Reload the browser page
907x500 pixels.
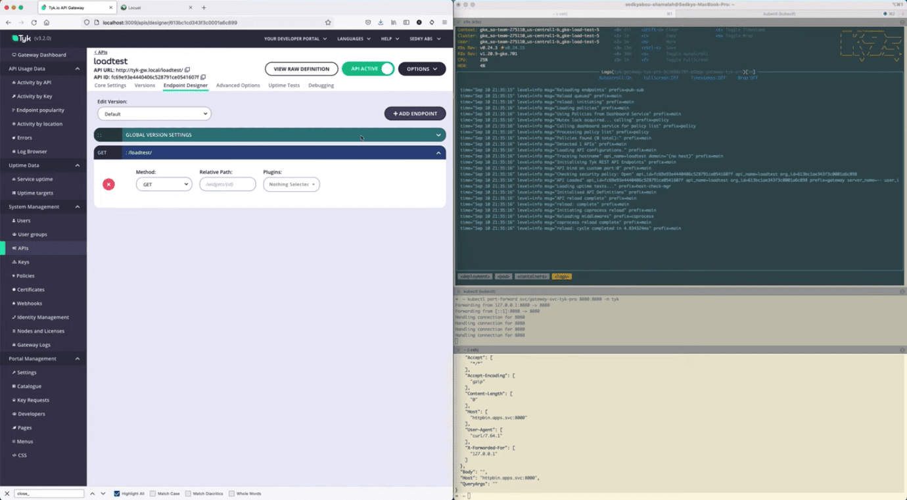click(x=34, y=22)
